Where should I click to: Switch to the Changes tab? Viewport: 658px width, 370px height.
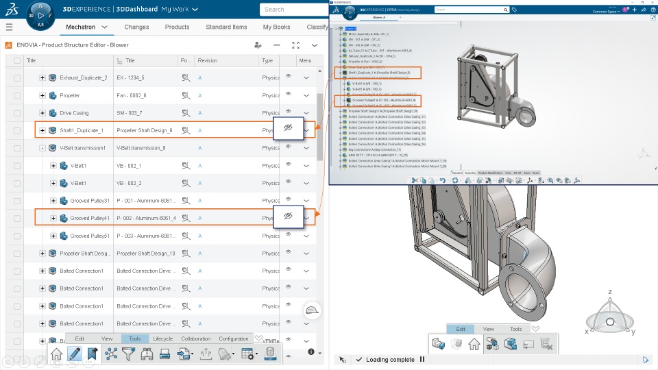136,27
